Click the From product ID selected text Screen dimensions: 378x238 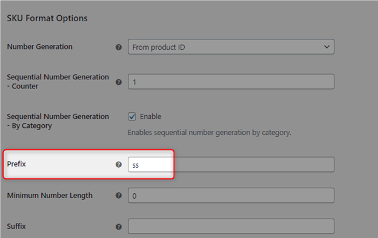(x=159, y=47)
